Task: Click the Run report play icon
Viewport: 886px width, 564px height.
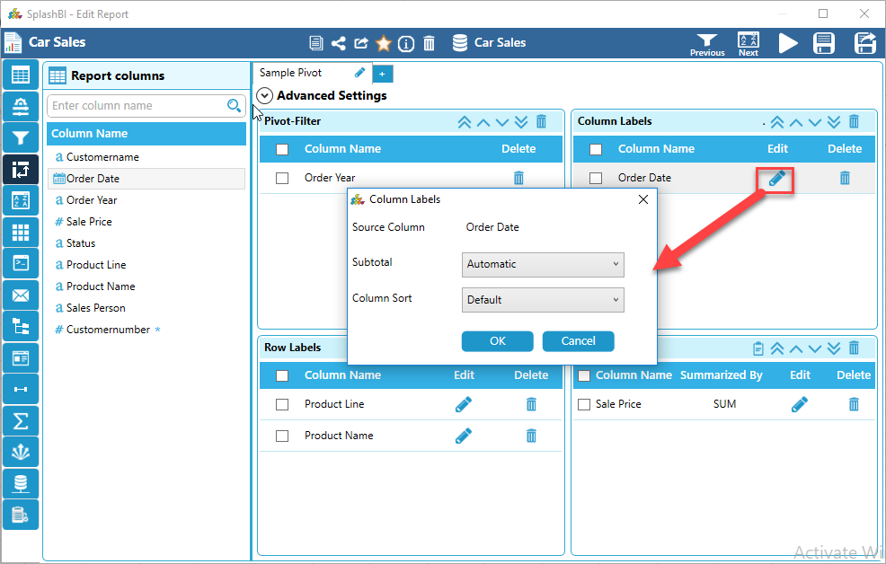Action: click(788, 43)
